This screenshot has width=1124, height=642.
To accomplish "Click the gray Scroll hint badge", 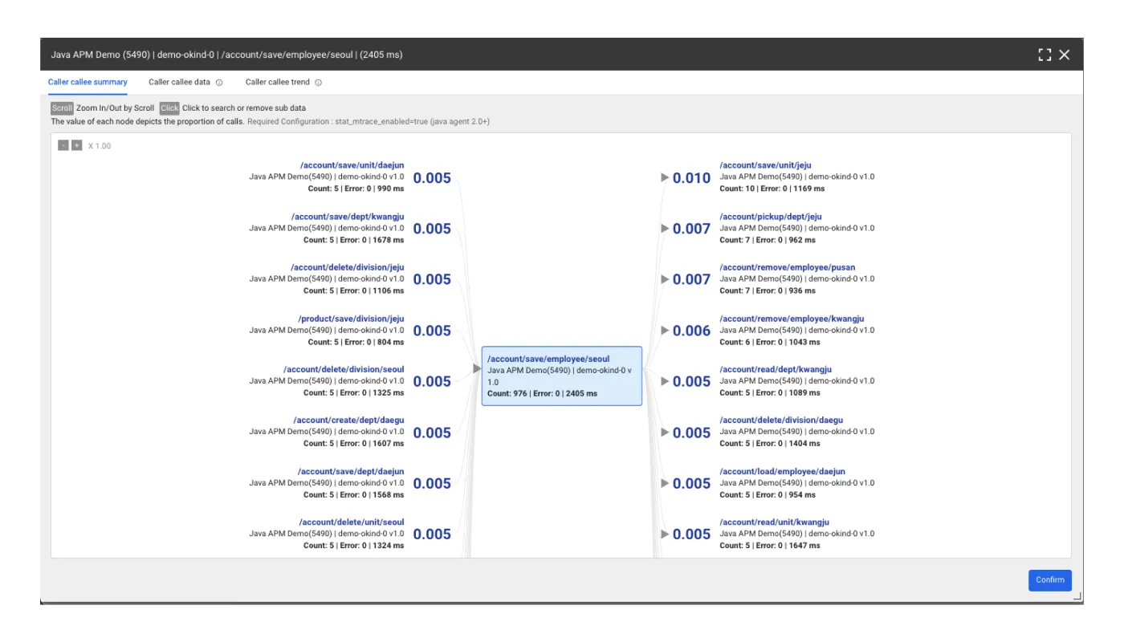I will (x=62, y=108).
